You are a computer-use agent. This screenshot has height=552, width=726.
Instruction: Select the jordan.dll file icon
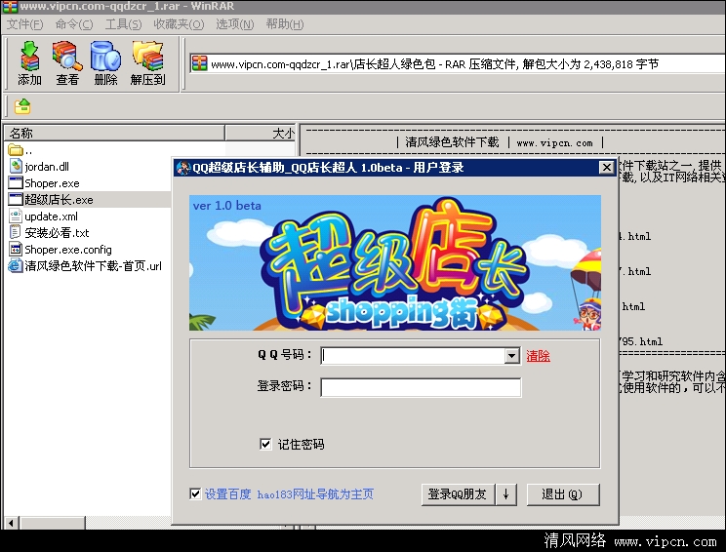click(16, 166)
